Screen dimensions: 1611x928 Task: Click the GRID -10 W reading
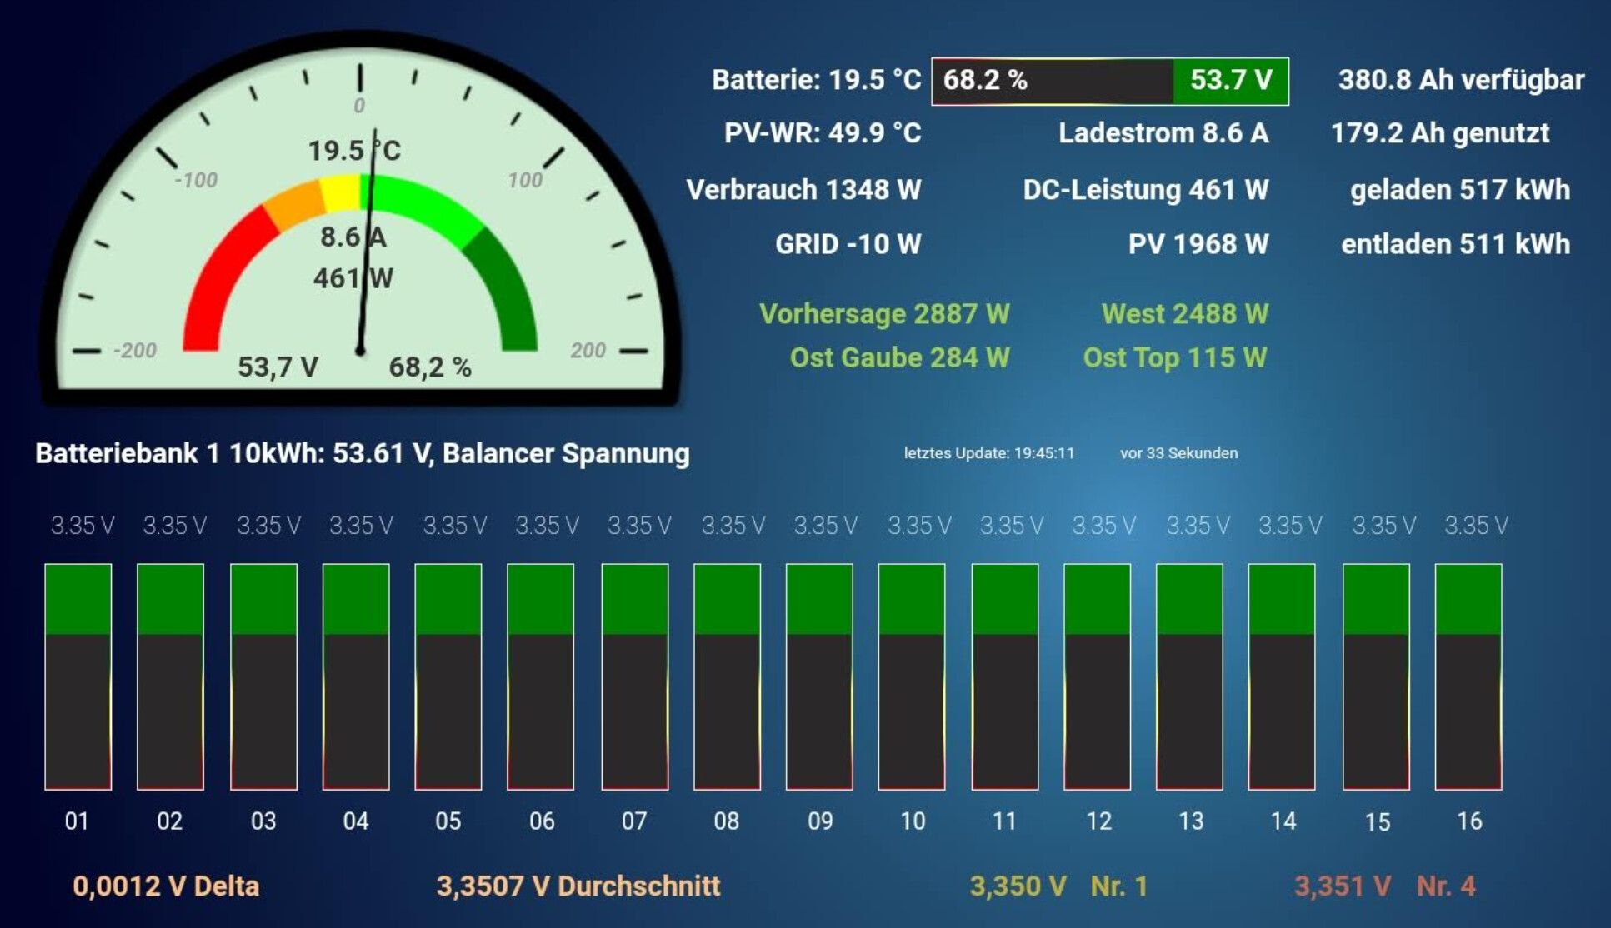(848, 244)
